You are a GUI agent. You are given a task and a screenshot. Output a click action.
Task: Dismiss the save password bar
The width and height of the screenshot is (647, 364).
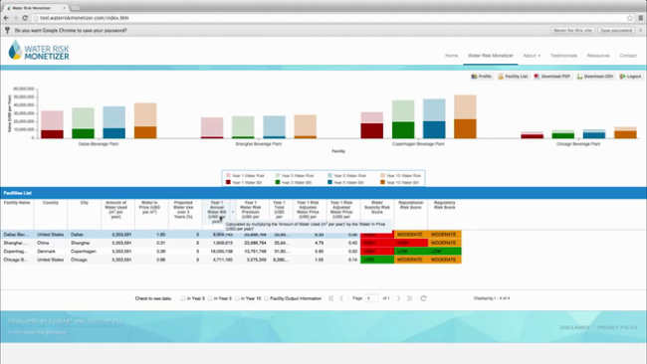click(x=640, y=30)
